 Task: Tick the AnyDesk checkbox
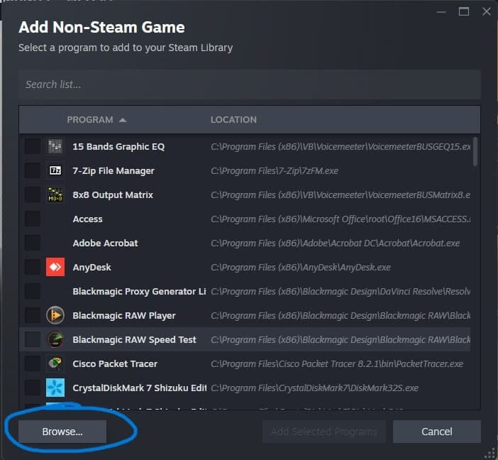[x=33, y=268]
